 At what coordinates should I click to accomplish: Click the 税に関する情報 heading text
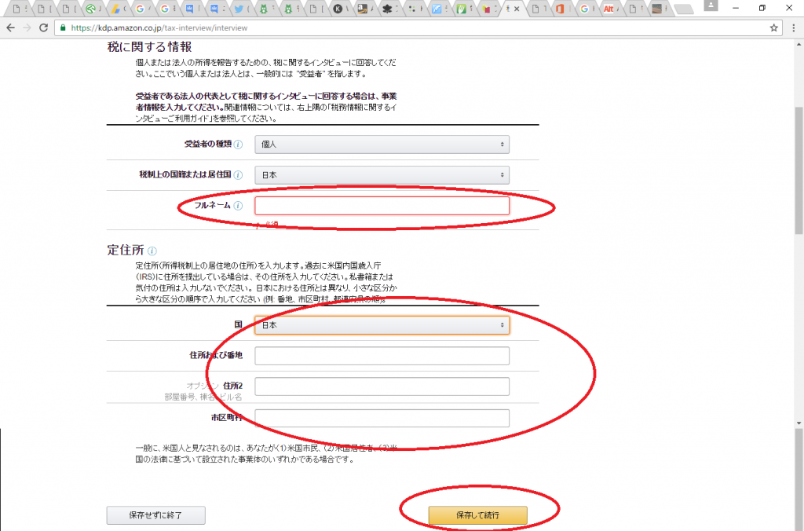pyautogui.click(x=149, y=46)
